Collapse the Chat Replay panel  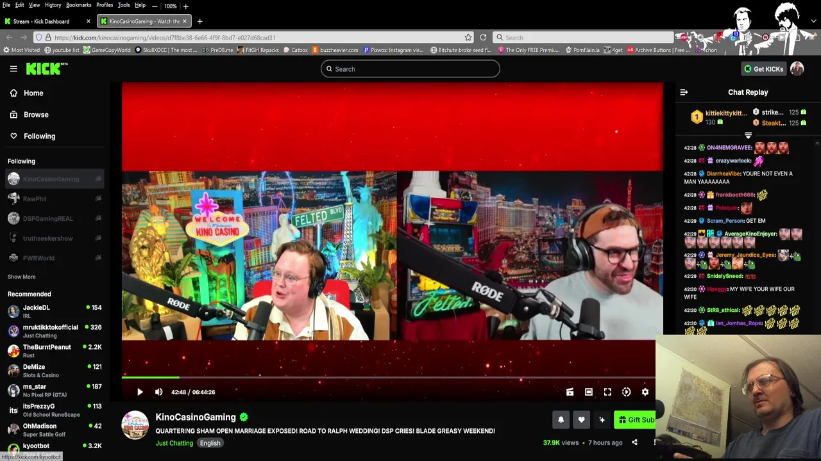684,92
